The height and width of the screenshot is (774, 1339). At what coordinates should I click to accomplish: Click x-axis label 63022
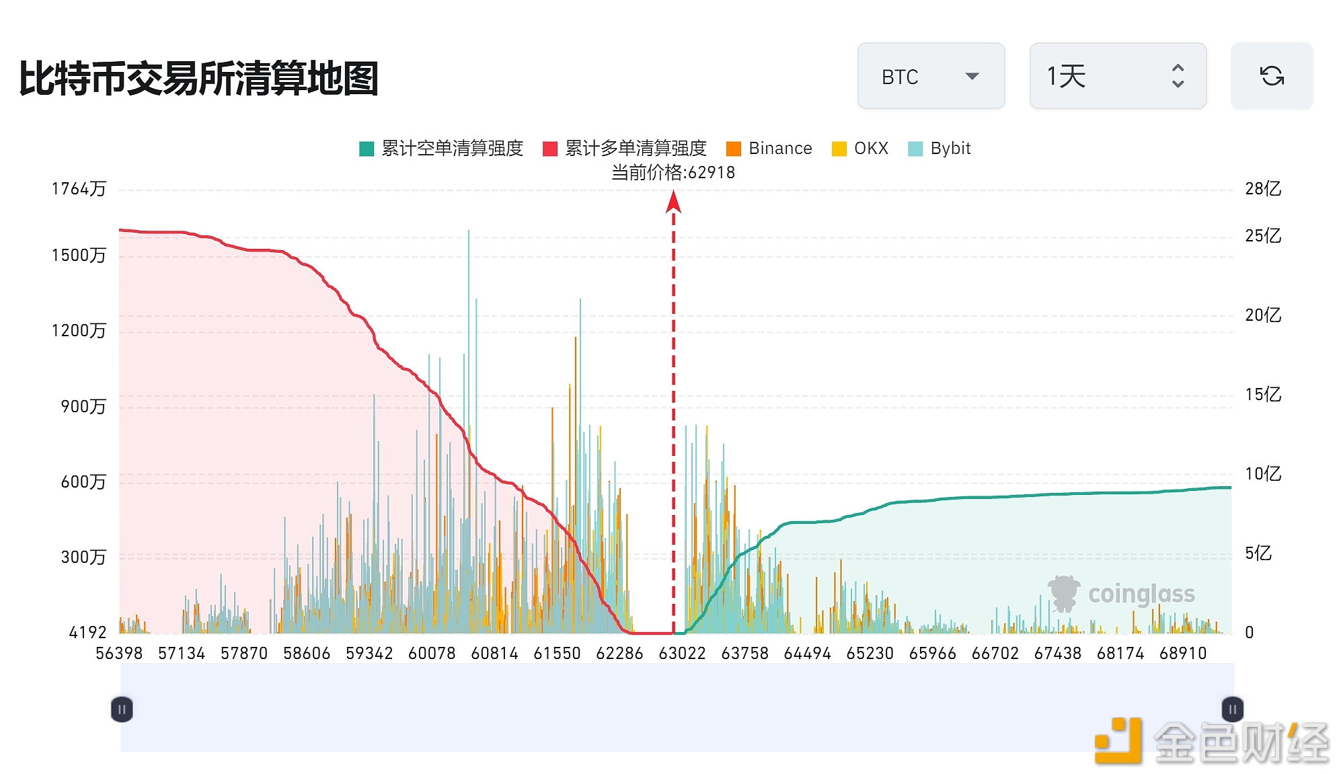[x=682, y=654]
